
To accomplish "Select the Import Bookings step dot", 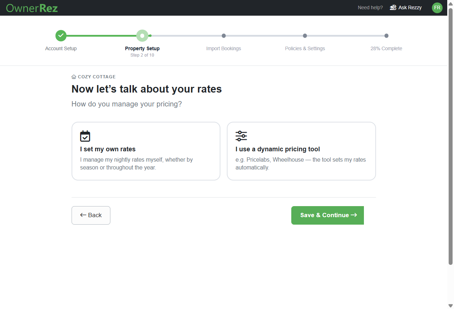I will coord(224,36).
